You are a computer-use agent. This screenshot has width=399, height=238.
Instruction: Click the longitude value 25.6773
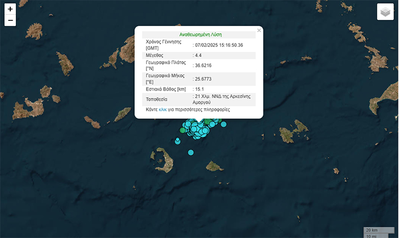[203, 78]
